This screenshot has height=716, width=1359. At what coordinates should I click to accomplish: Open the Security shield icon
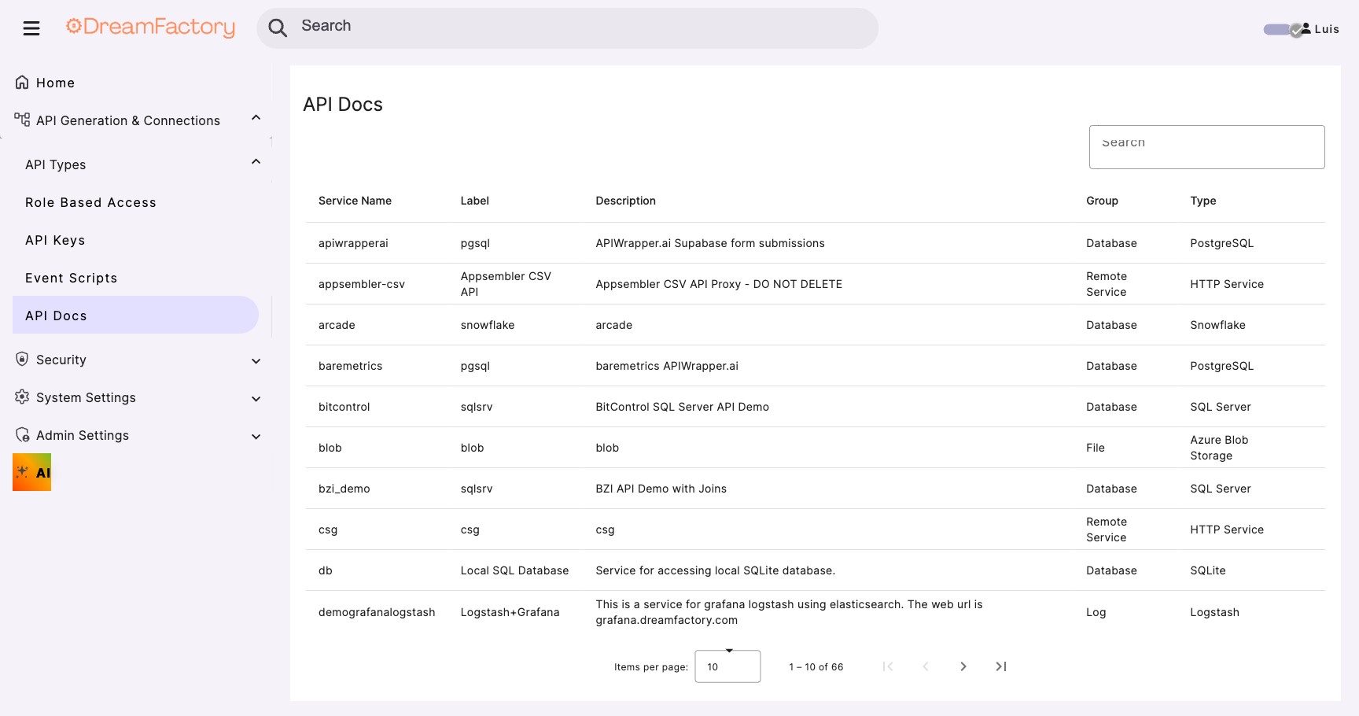point(21,359)
